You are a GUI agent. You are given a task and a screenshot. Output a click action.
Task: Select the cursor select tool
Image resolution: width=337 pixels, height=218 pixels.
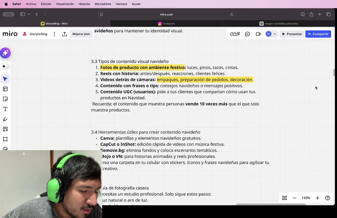coord(5,79)
